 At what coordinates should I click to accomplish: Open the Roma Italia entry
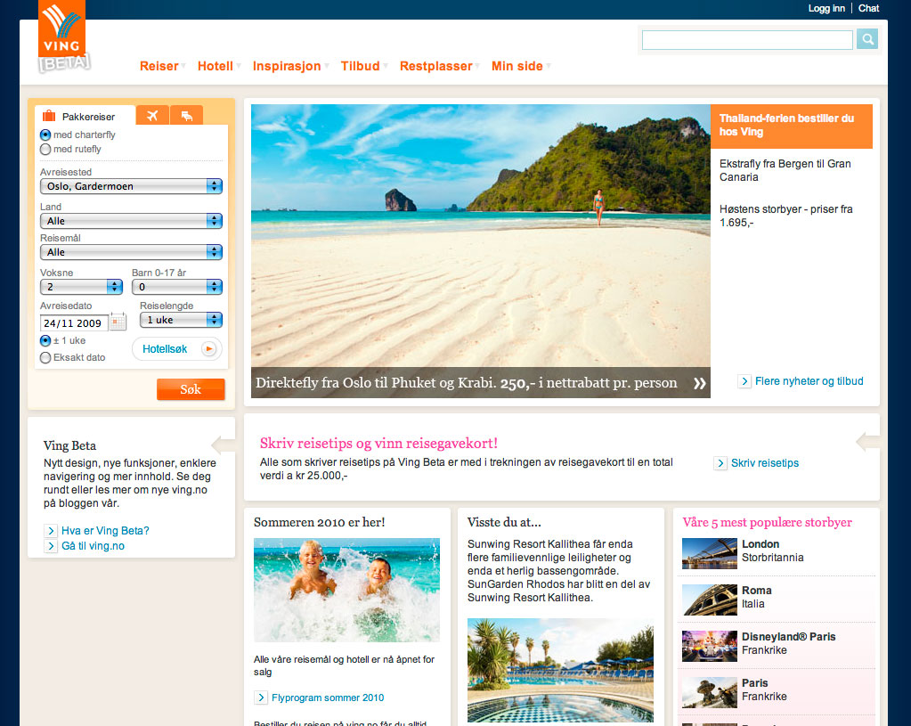click(756, 597)
